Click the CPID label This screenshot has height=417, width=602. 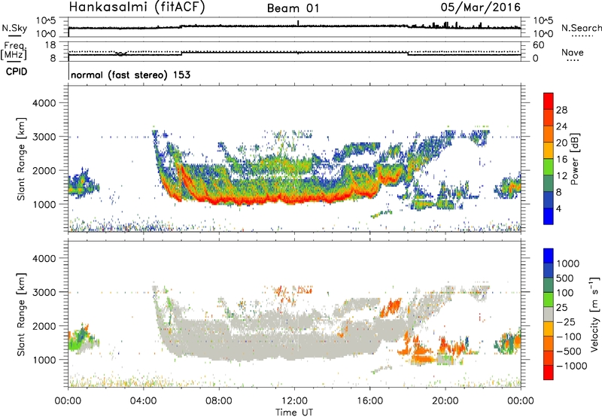tap(17, 72)
